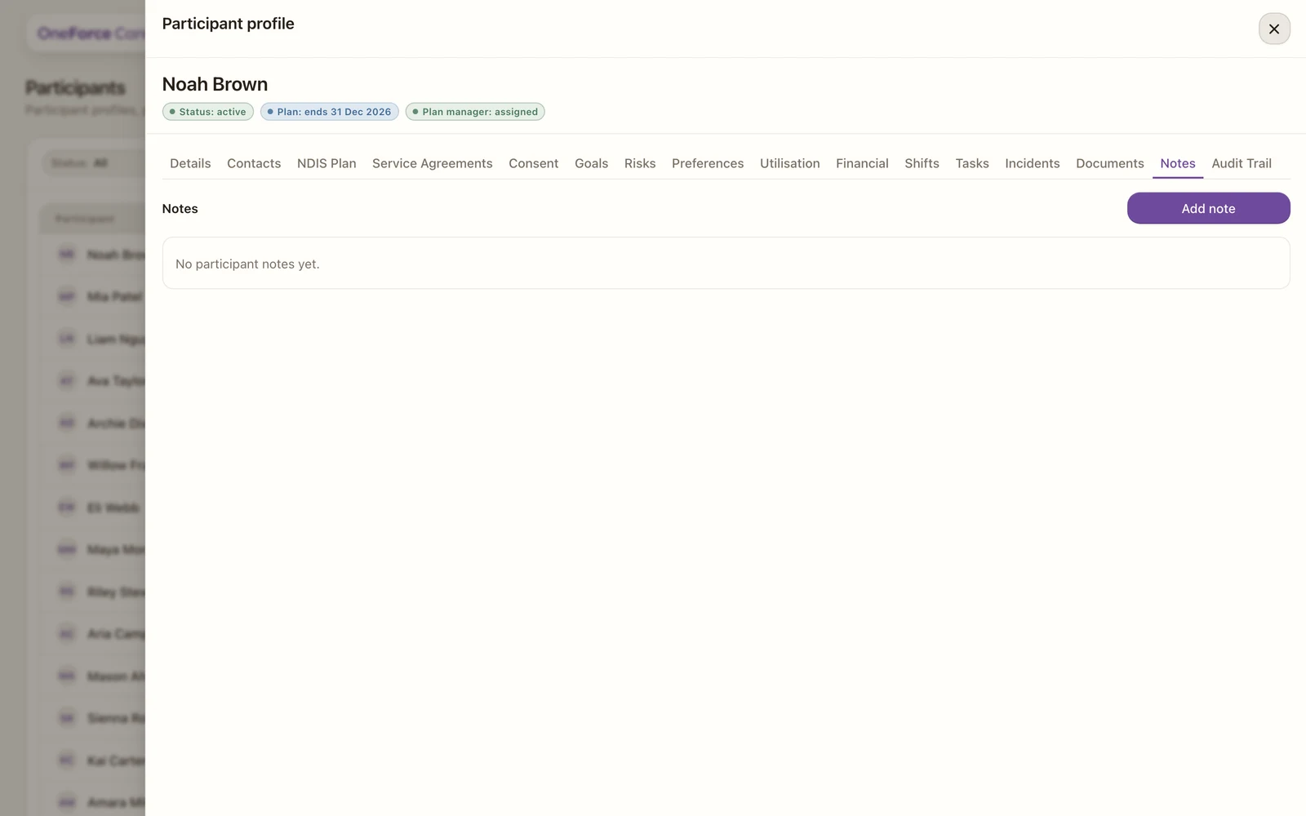Select the Consent tab
Screen dimensions: 1306x816
534,163
